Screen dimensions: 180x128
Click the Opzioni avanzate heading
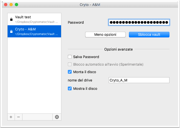(118, 49)
